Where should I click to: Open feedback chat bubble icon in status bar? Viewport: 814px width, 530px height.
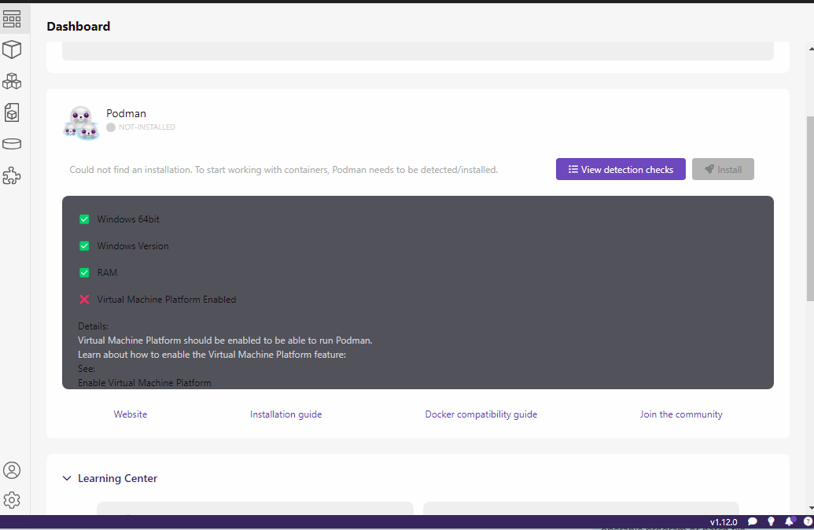click(x=752, y=521)
